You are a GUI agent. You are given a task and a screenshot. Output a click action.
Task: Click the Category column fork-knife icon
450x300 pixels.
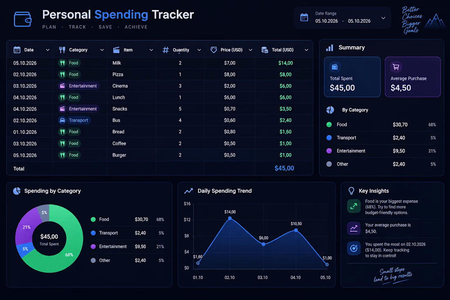[62, 50]
